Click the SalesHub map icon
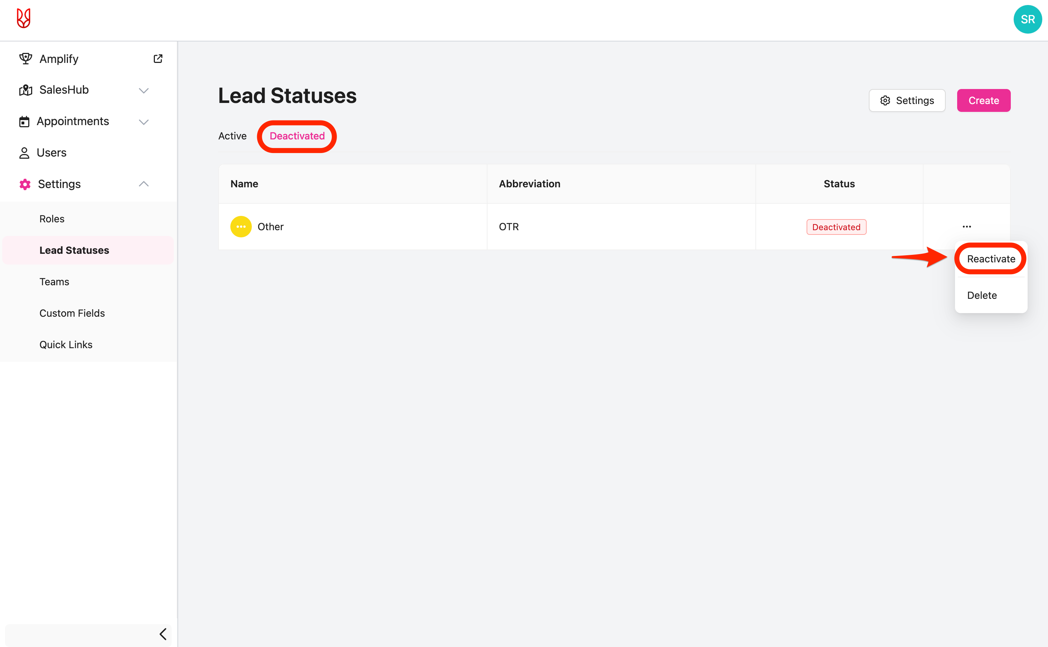1048x647 pixels. pos(26,90)
